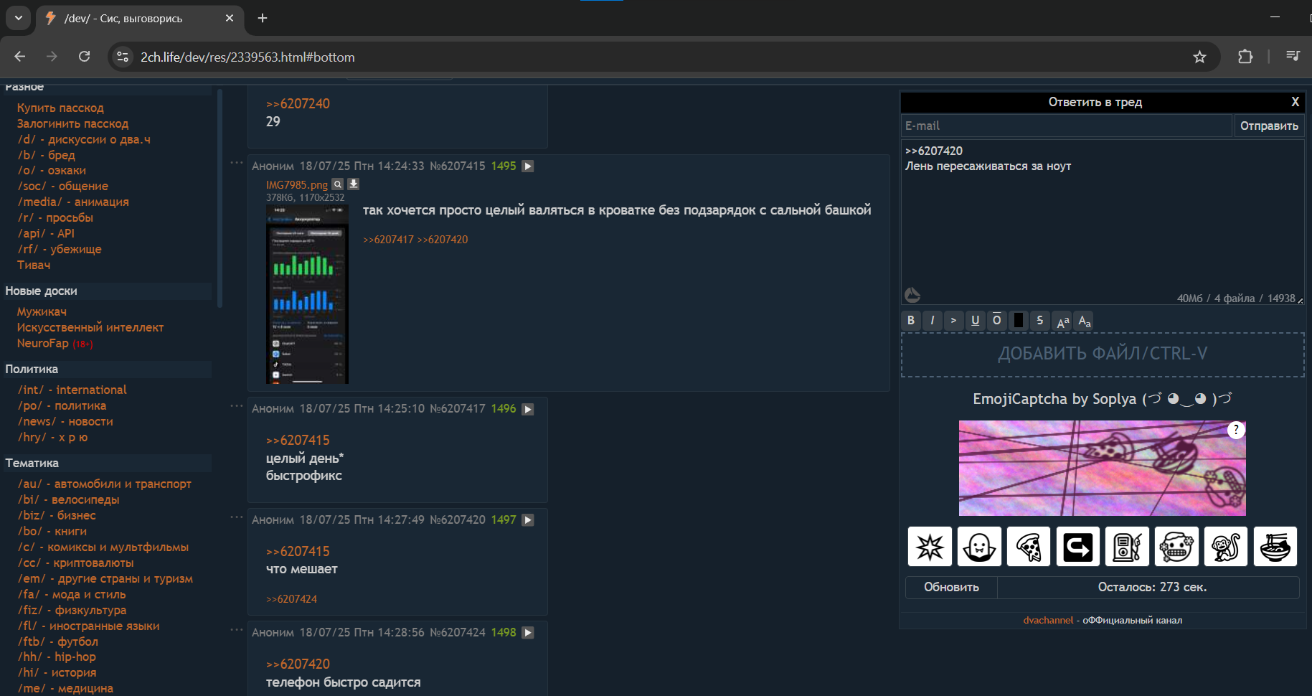Viewport: 1312px width, 696px height.
Task: Open the /po/ - политика board
Action: (x=62, y=406)
